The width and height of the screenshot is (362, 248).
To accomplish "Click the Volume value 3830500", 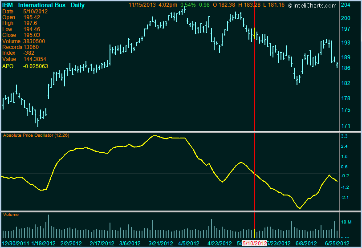I will [34, 41].
